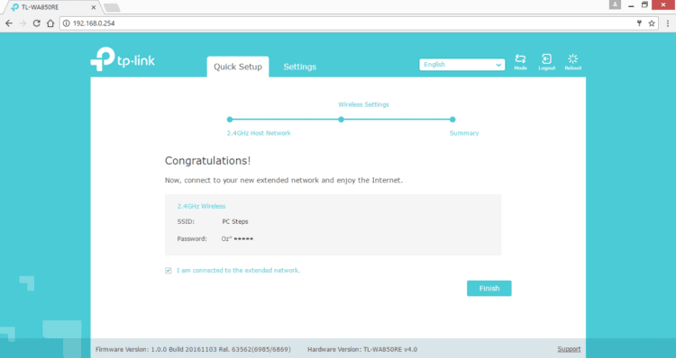Close the TL-WA850RE browser tab
Screen dimensions: 676x358
(94, 7)
